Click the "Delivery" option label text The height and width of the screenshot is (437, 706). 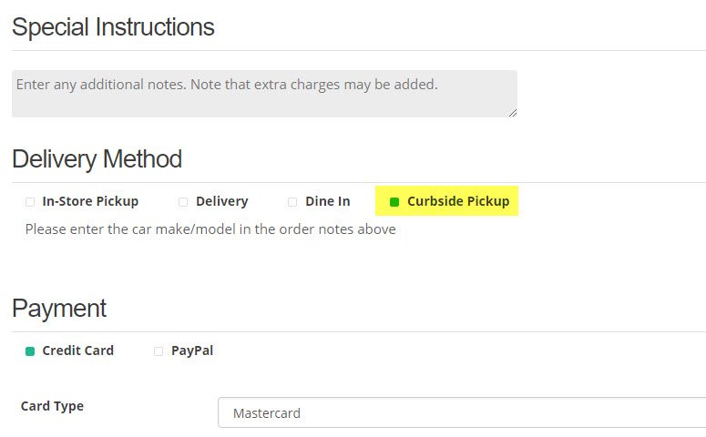(221, 201)
